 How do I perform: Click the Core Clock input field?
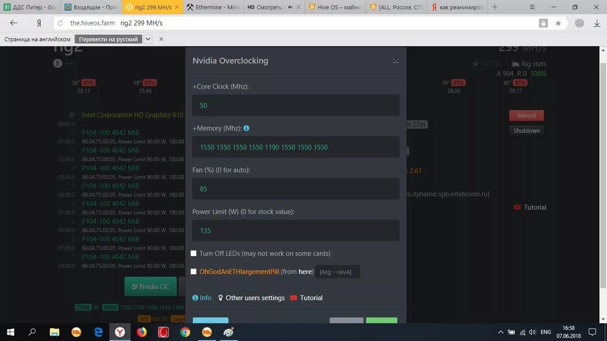[296, 105]
